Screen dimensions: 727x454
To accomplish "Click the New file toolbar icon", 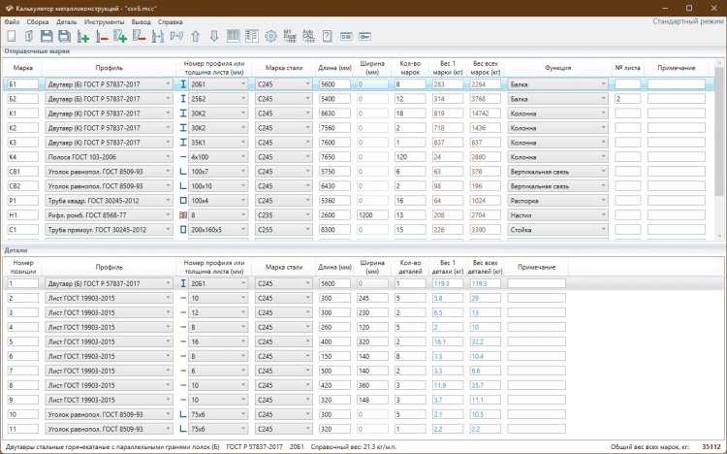I will 12,36.
